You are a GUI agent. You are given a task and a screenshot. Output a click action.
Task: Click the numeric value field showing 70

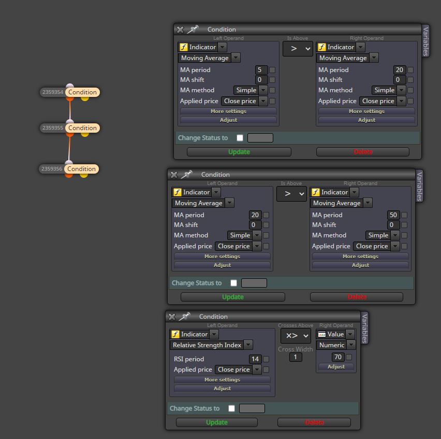point(338,357)
